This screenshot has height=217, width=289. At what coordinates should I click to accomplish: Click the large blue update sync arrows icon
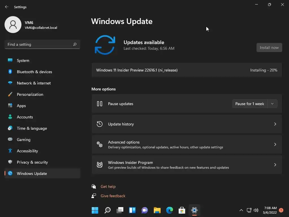pos(105,45)
